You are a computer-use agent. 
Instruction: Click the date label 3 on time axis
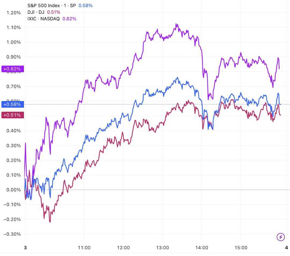click(25, 247)
